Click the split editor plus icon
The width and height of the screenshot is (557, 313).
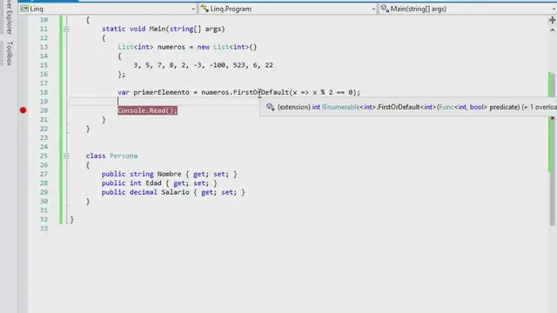click(x=552, y=20)
